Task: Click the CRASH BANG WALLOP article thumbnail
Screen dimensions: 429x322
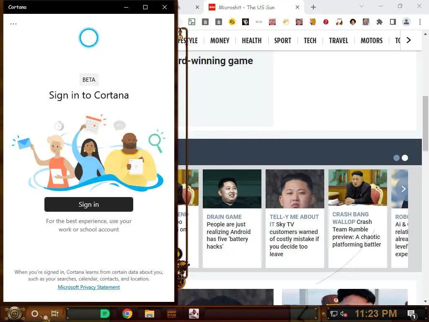Action: tap(358, 187)
